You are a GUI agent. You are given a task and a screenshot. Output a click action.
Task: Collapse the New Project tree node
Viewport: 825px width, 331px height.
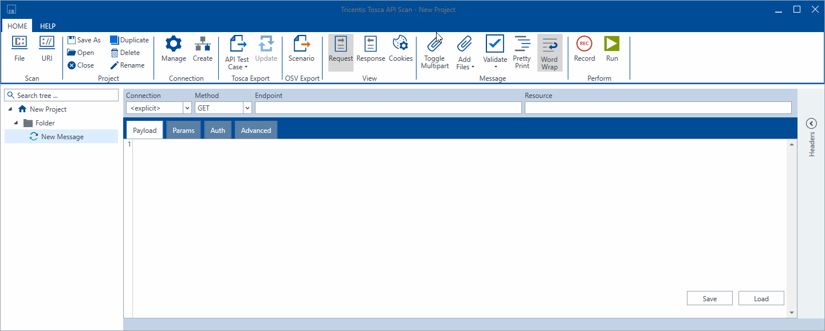point(10,109)
